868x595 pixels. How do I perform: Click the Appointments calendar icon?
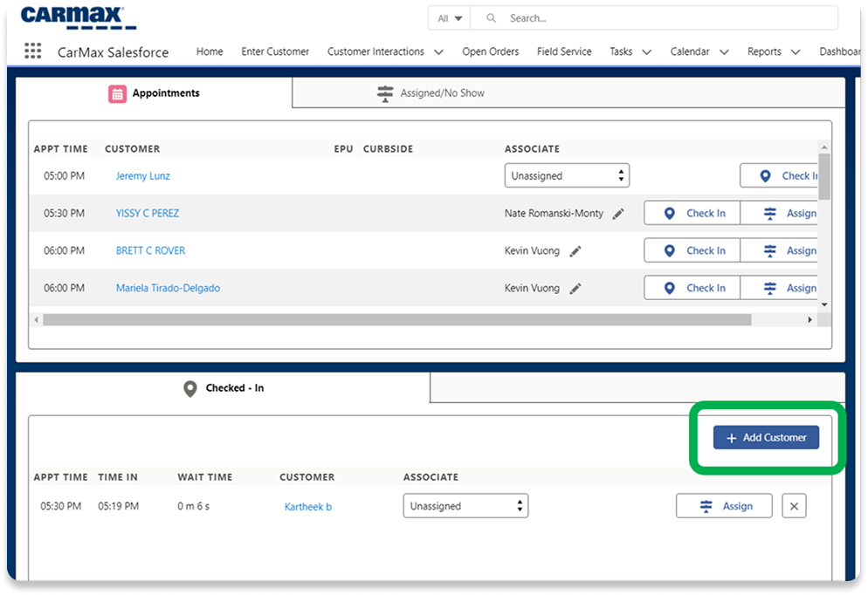click(x=117, y=94)
